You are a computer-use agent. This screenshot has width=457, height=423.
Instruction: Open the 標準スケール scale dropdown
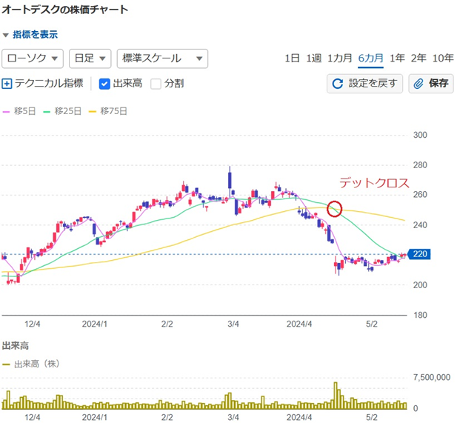pos(162,59)
